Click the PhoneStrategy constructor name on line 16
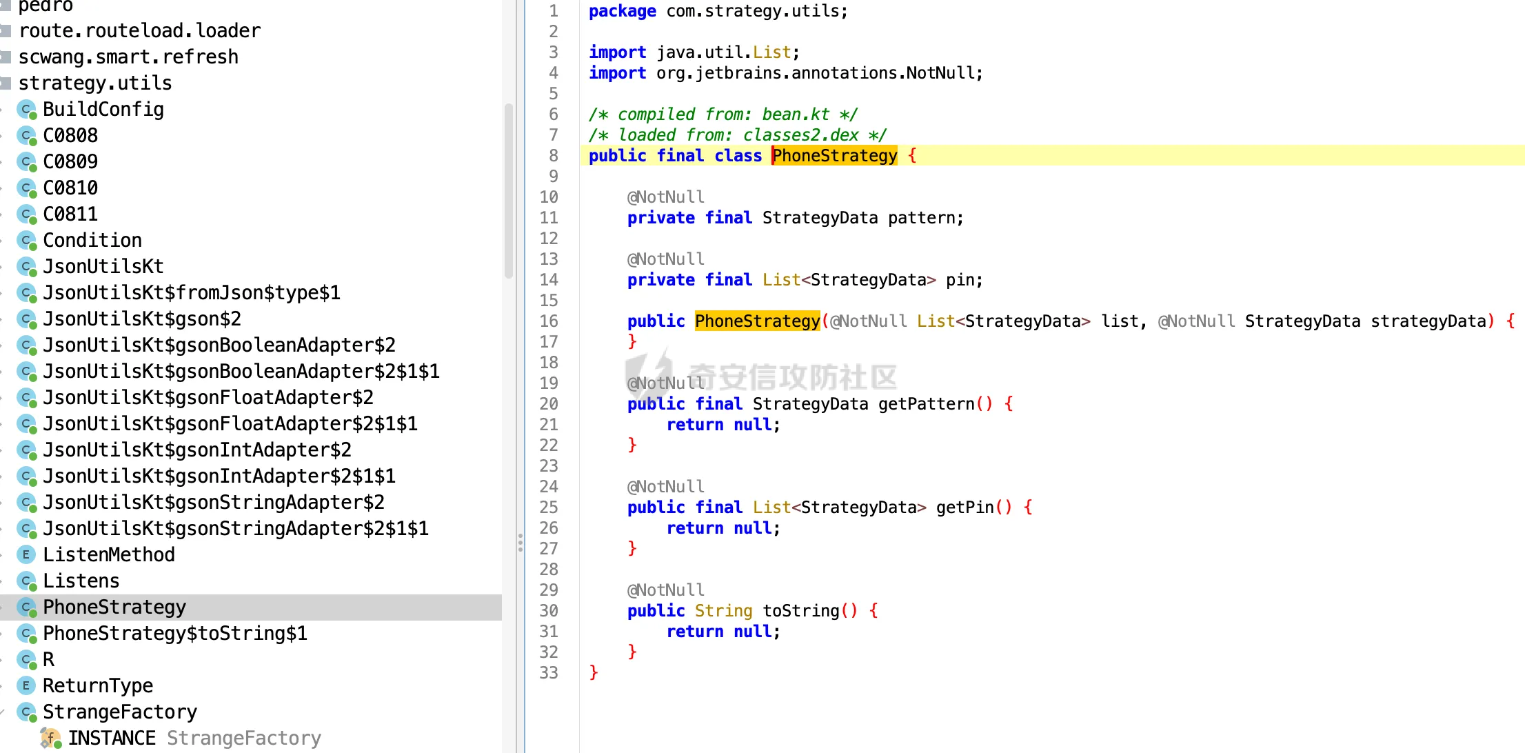This screenshot has width=1525, height=753. pos(757,321)
